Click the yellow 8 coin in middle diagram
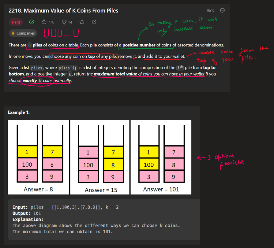Screen dimensions: 274x248 [x=113, y=165]
